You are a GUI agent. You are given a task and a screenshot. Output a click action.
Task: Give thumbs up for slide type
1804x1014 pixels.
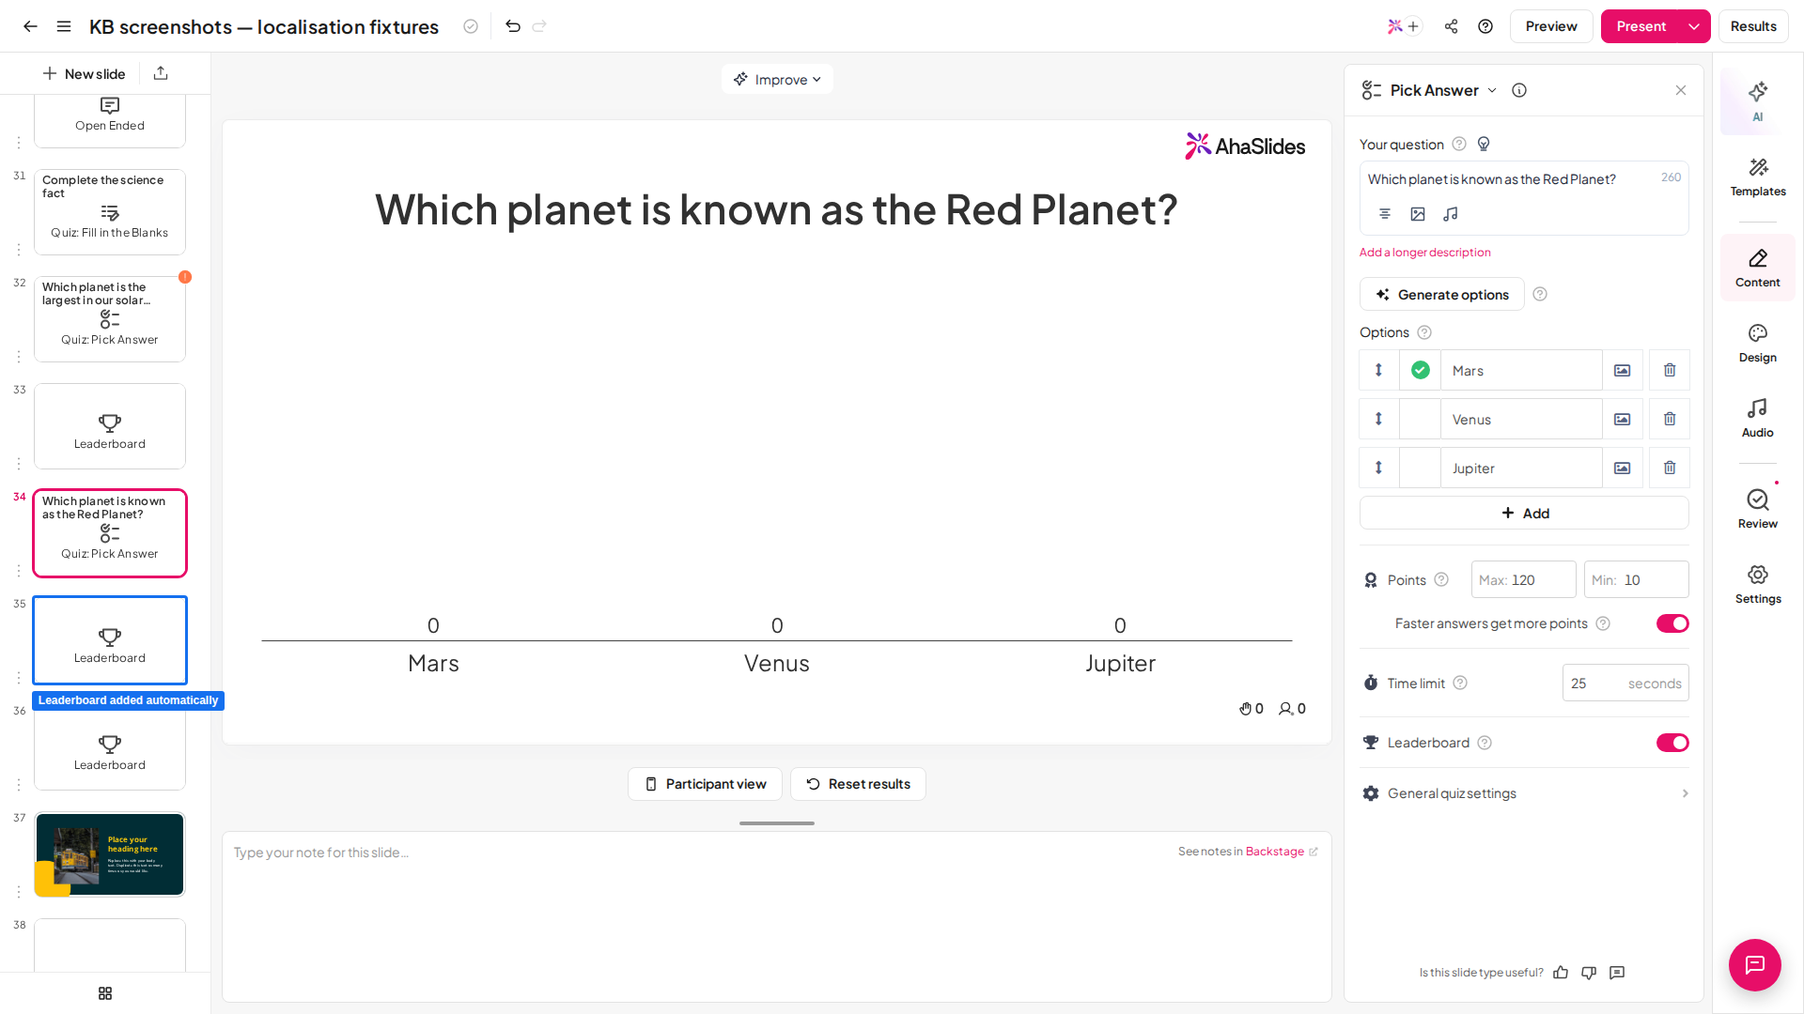[1561, 973]
